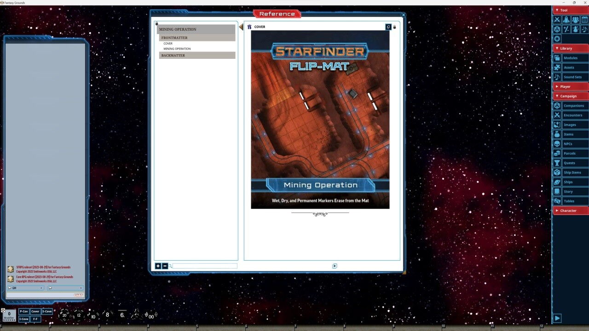
Task: Select the BACKMATTER entry in the reference tree
Action: coord(173,55)
